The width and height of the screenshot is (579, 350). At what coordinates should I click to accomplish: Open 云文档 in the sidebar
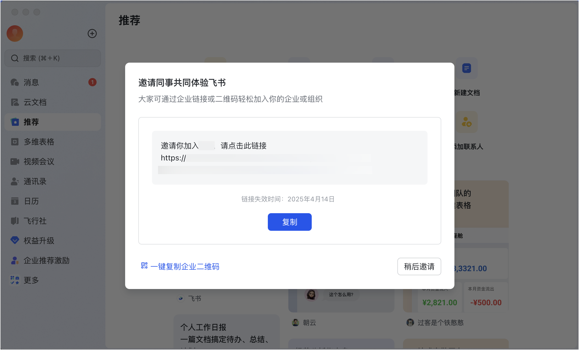(53, 102)
